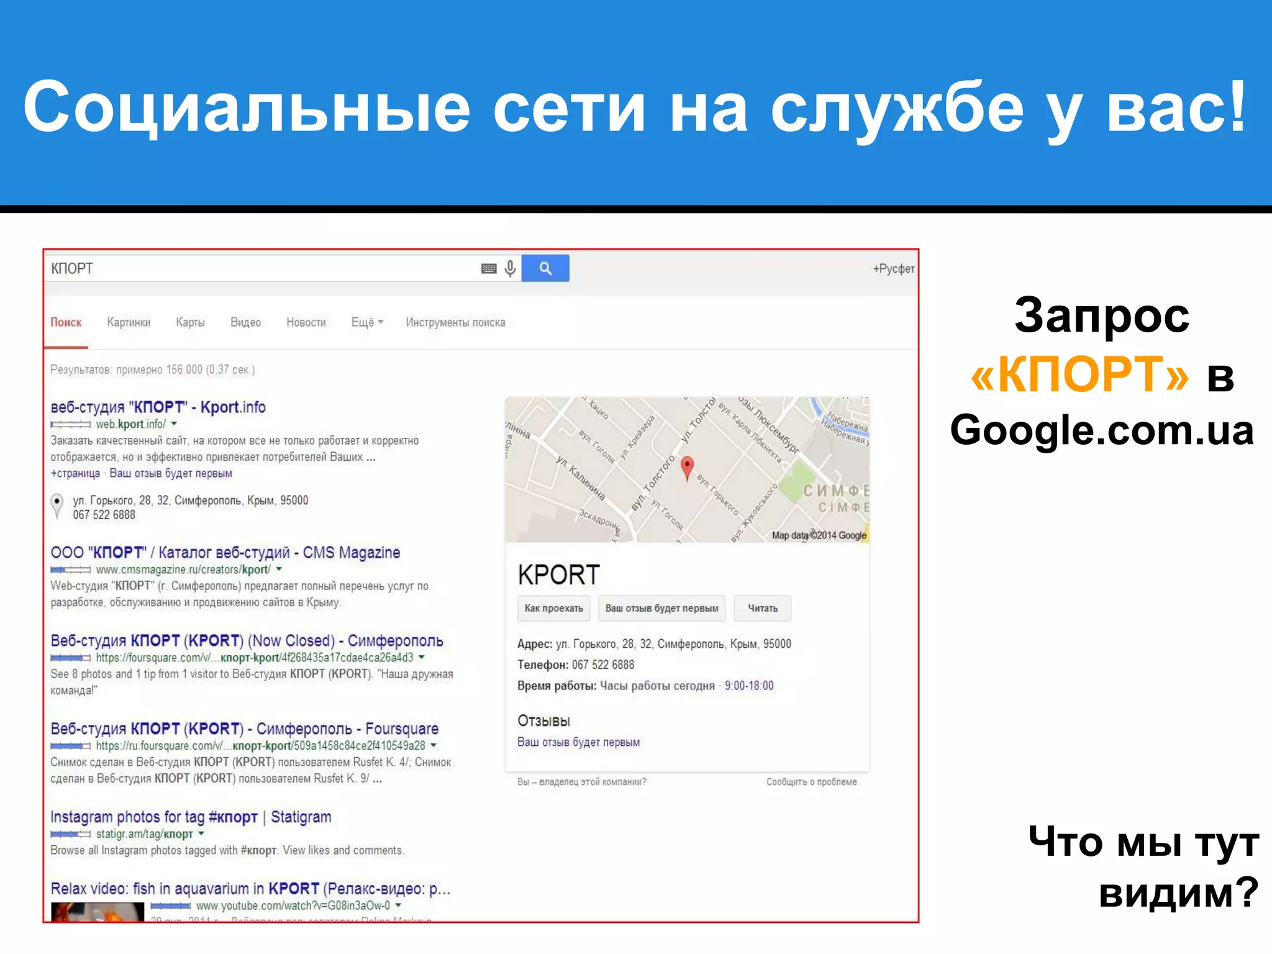Open the Новости tab

306,322
